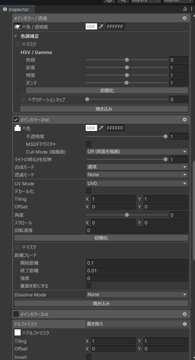Viewport: 195px width, 360px height.
Task: Click the グラデーションマップ texture slot
Action: coord(23,100)
